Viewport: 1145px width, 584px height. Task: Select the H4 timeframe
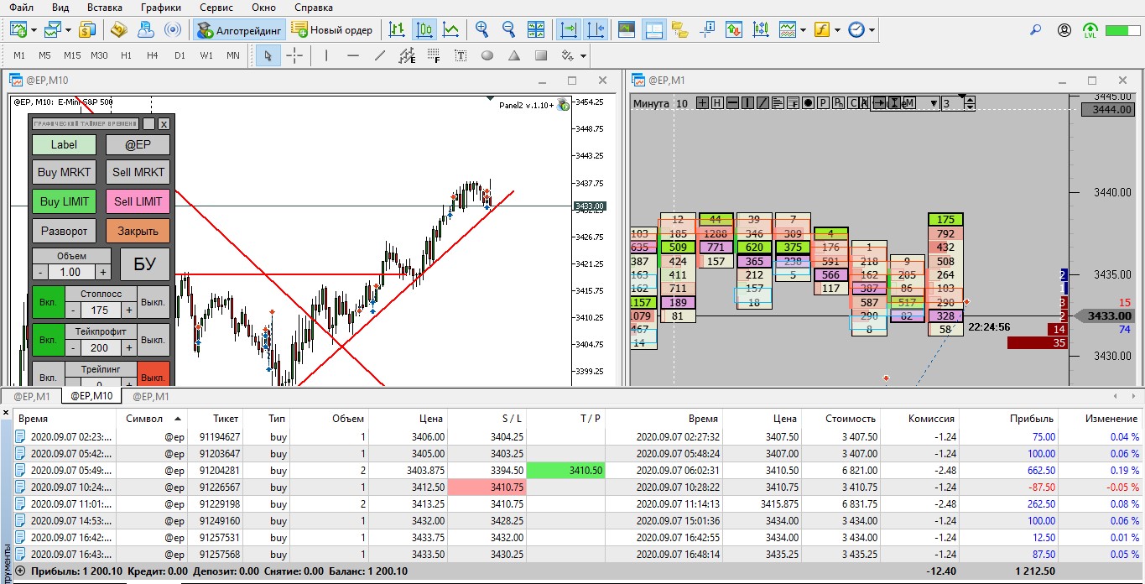tap(152, 55)
